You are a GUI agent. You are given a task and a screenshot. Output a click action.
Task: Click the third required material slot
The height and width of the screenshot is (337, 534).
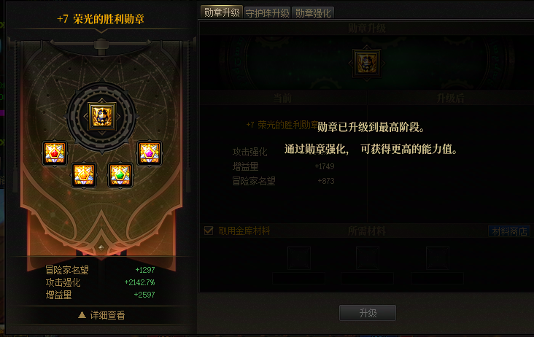point(437,258)
